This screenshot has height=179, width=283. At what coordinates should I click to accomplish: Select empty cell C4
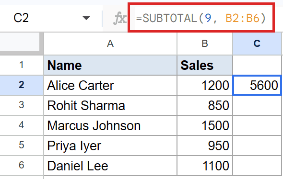(257, 126)
